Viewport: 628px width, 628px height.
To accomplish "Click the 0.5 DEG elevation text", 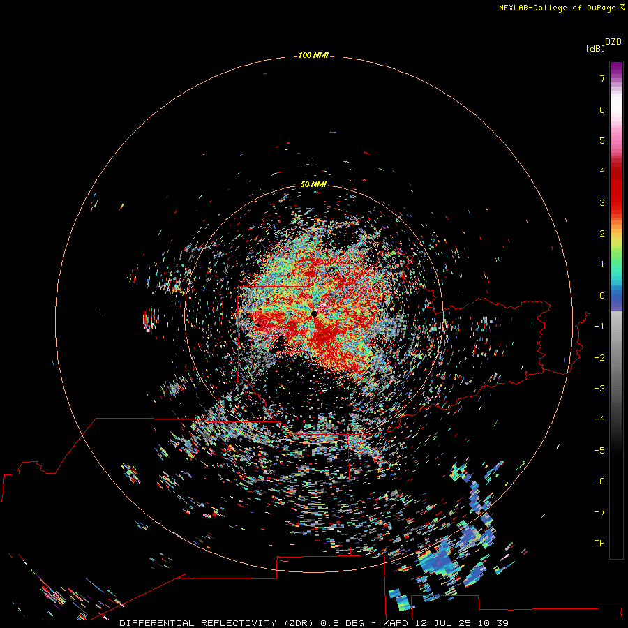I will [342, 623].
